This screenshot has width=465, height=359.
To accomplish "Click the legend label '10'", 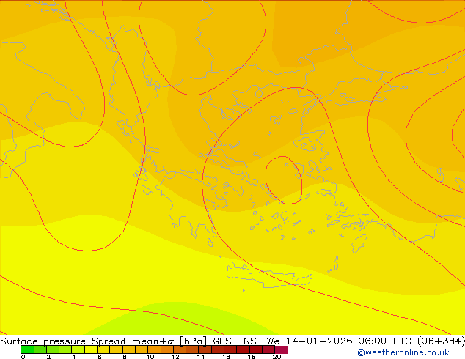I will (x=150, y=357).
